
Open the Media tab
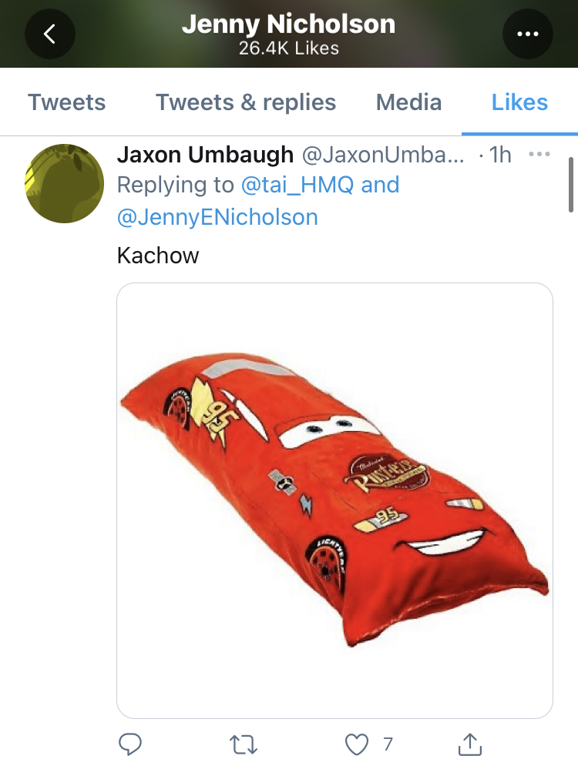[408, 102]
